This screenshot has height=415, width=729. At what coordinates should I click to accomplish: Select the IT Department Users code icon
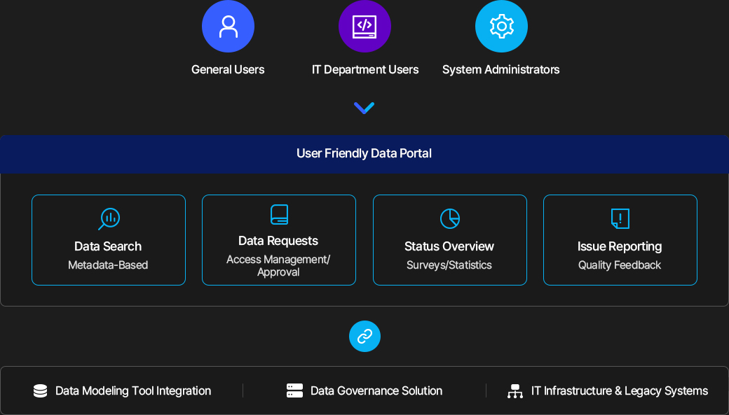(364, 27)
